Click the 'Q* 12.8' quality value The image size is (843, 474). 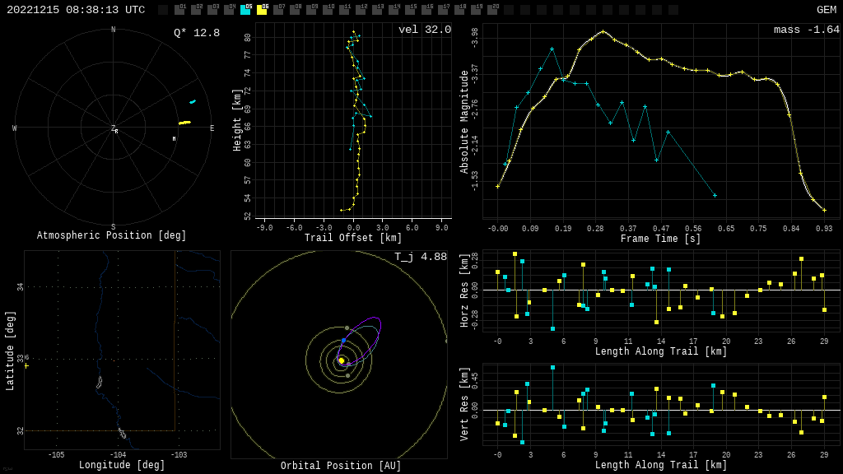tap(196, 33)
